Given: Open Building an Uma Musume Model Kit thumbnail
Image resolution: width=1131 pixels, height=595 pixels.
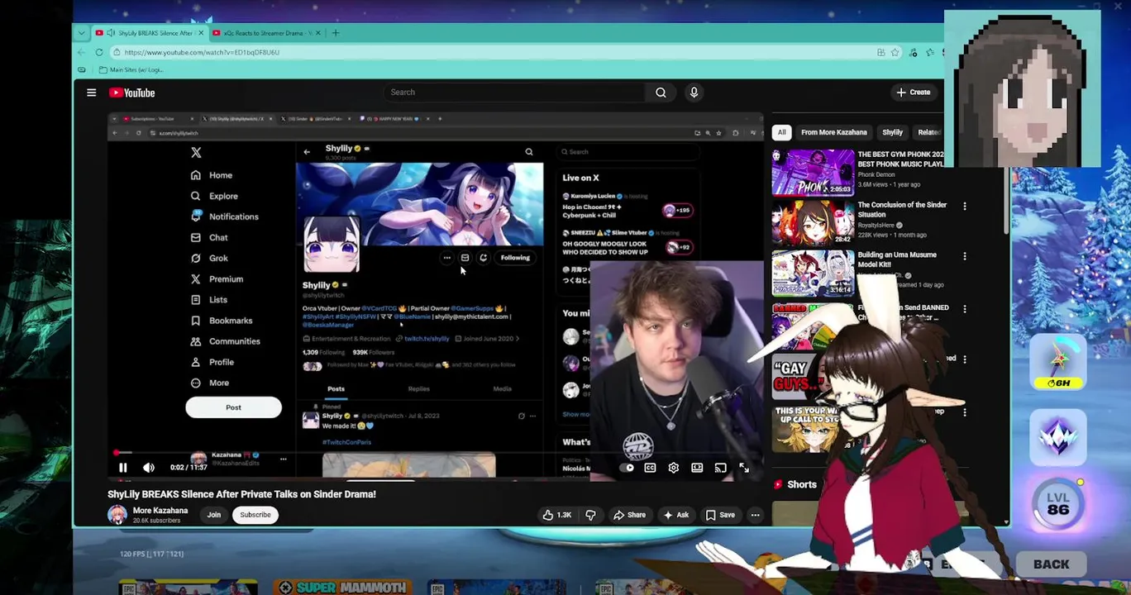Looking at the screenshot, I should pyautogui.click(x=814, y=274).
